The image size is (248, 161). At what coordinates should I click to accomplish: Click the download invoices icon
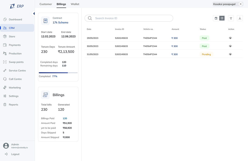240,18
